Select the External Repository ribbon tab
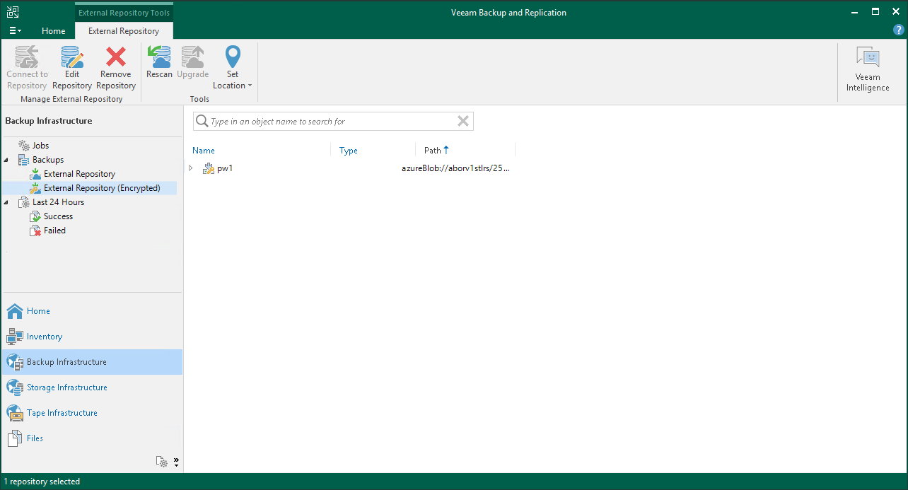This screenshot has width=908, height=490. [x=124, y=30]
